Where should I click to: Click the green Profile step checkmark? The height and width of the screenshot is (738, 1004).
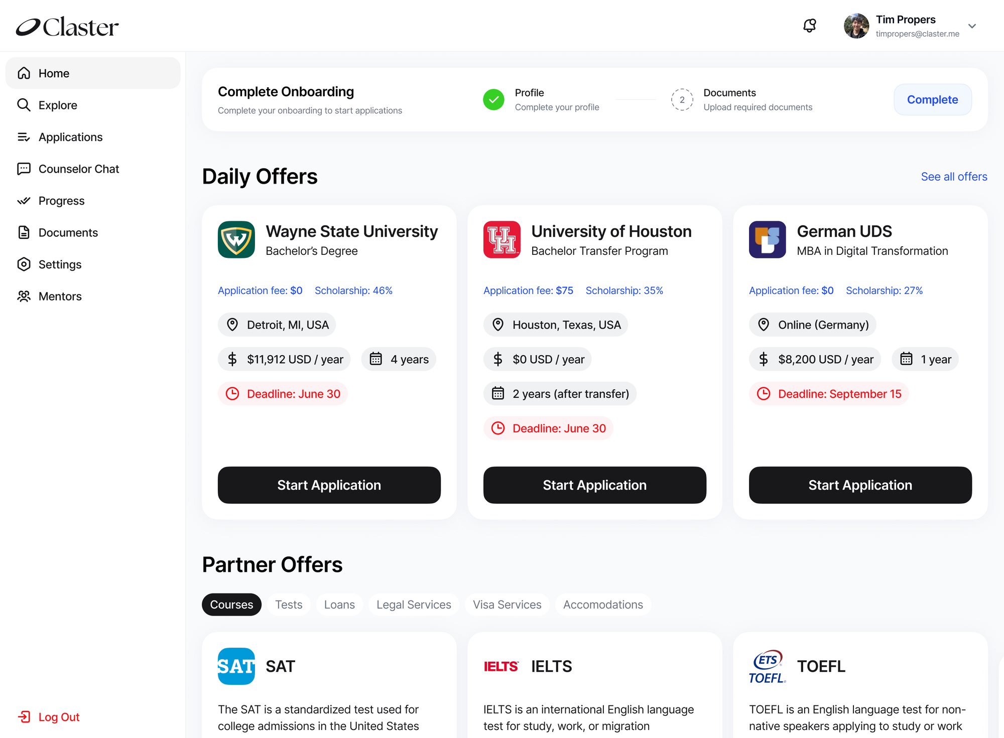(x=493, y=99)
